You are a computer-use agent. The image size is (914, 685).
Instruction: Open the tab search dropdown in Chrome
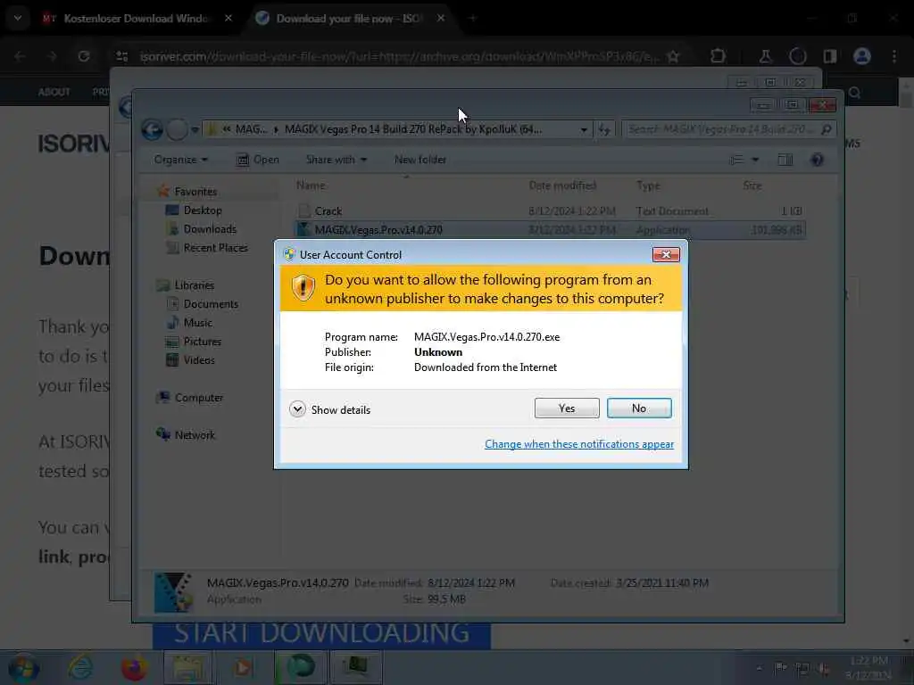click(x=18, y=18)
